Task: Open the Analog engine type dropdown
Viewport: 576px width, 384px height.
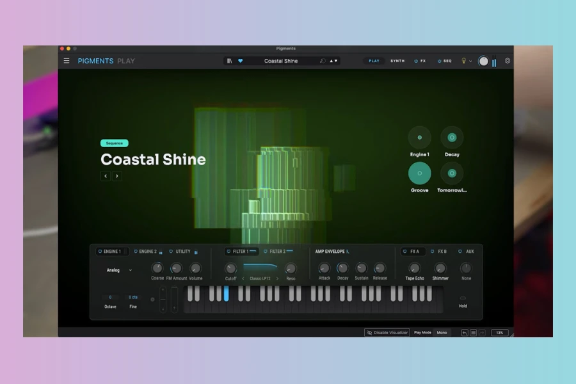Action: (x=119, y=270)
